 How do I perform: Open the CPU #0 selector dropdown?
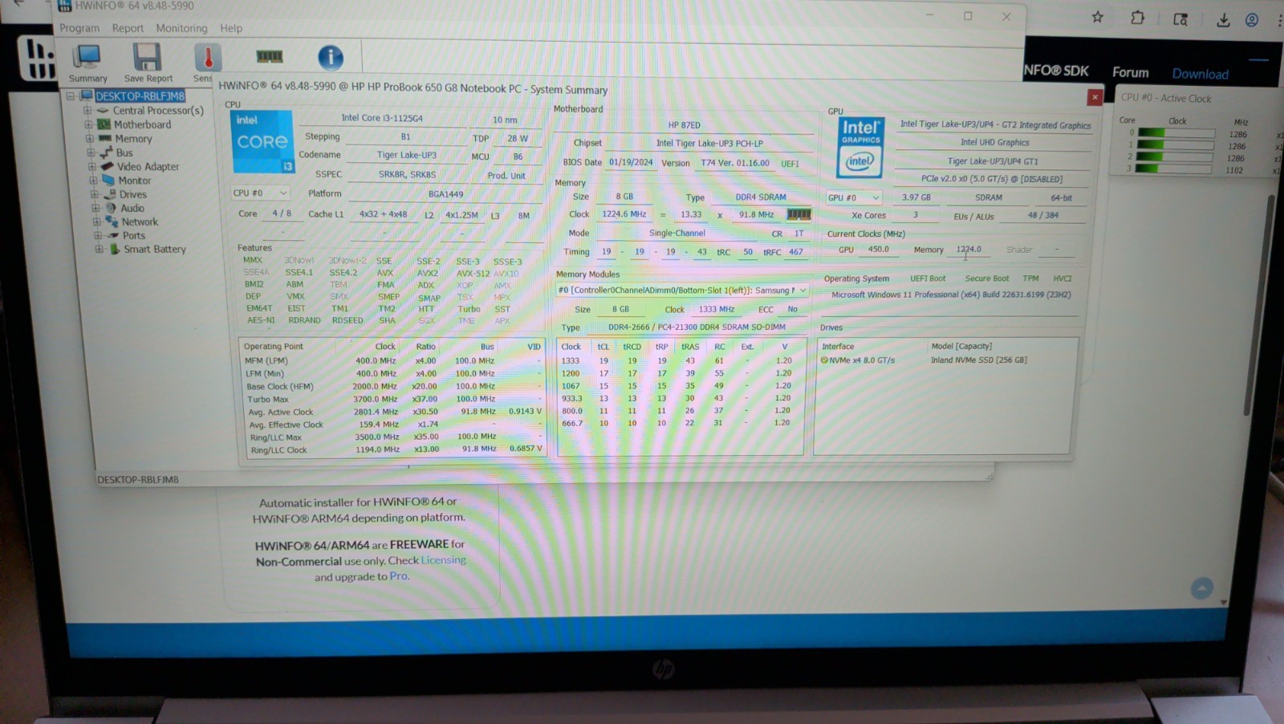(259, 193)
